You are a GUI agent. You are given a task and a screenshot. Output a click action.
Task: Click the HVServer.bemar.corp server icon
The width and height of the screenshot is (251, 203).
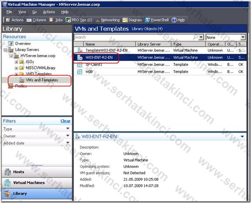16,56
